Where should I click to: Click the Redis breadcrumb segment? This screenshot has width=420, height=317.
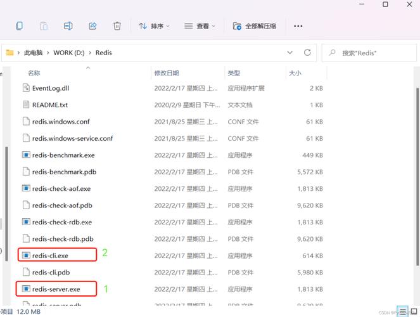pos(104,53)
